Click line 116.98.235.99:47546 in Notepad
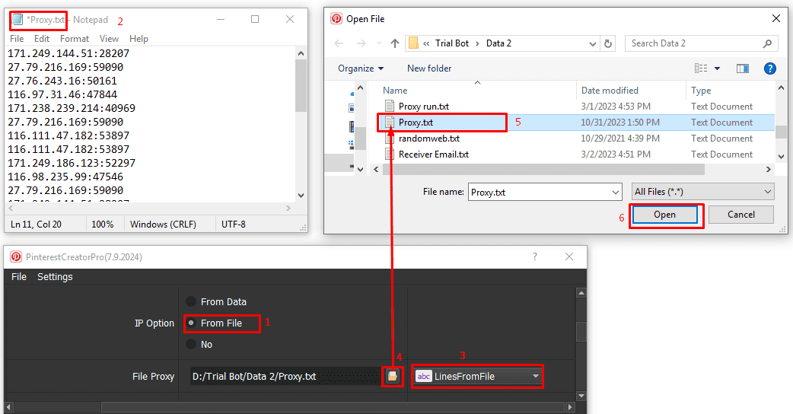The width and height of the screenshot is (793, 414). tap(65, 177)
